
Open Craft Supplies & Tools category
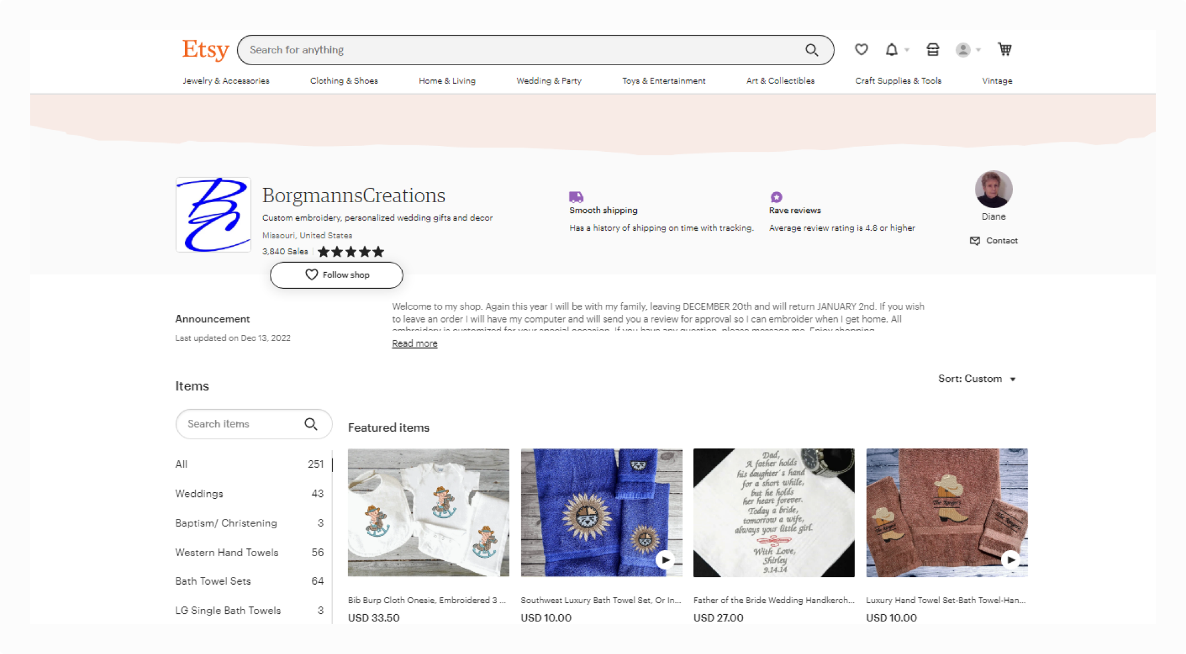pyautogui.click(x=898, y=81)
